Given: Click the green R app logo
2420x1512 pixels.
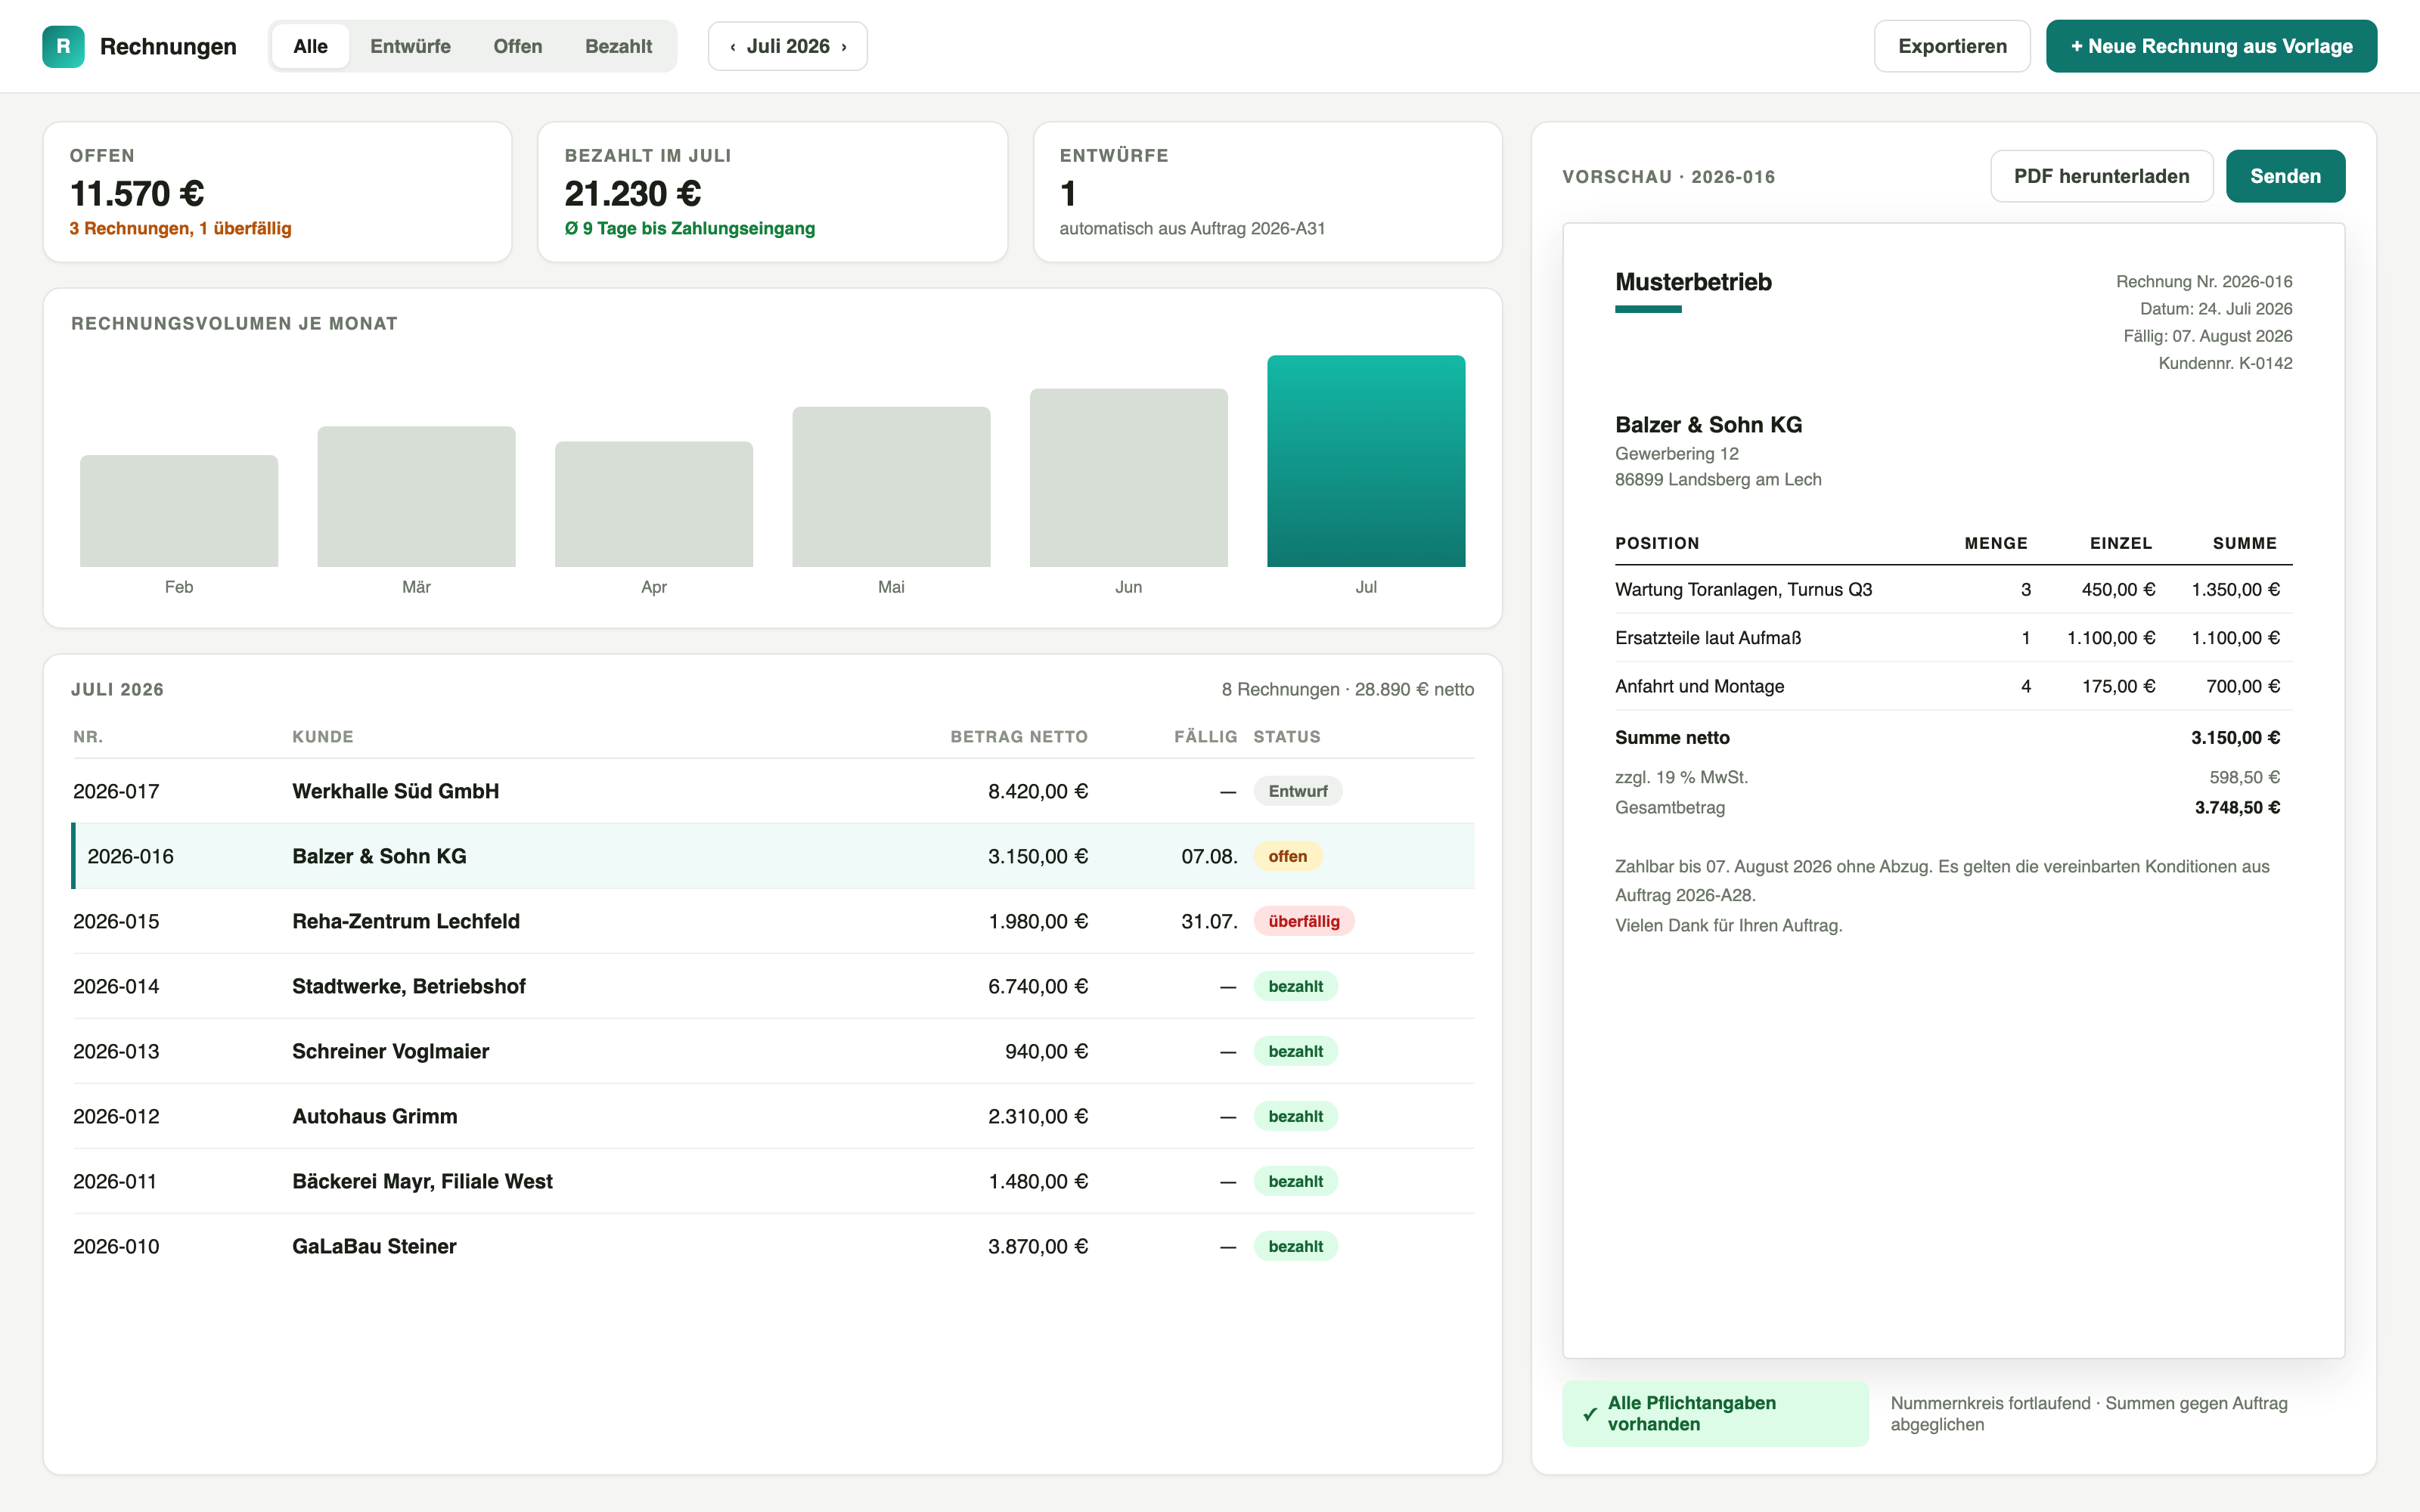Looking at the screenshot, I should (x=63, y=46).
